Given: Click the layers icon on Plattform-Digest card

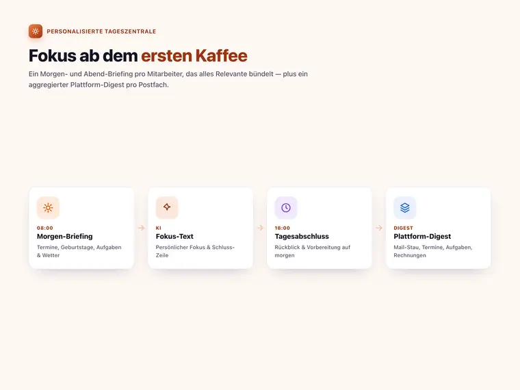Looking at the screenshot, I should pos(405,208).
